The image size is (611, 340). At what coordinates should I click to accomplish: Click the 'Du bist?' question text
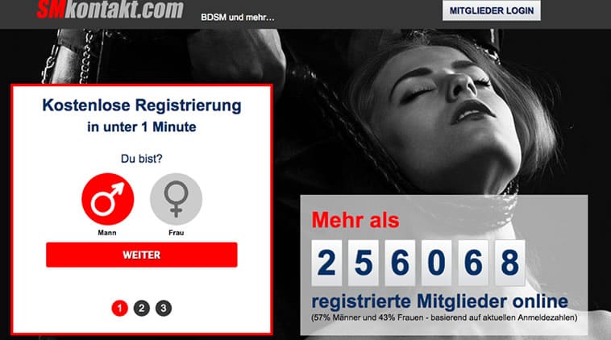[141, 159]
